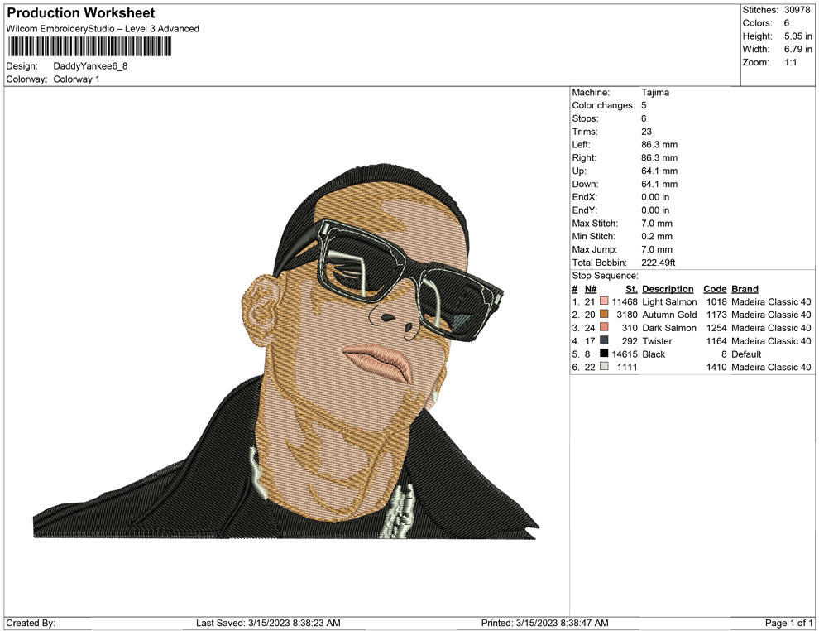819x631 pixels.
Task: Click the Dark Salmon color swatch
Action: pyautogui.click(x=605, y=327)
